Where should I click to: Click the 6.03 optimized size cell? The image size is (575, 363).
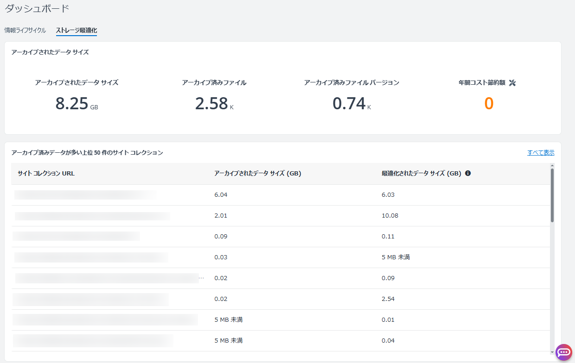coord(388,194)
